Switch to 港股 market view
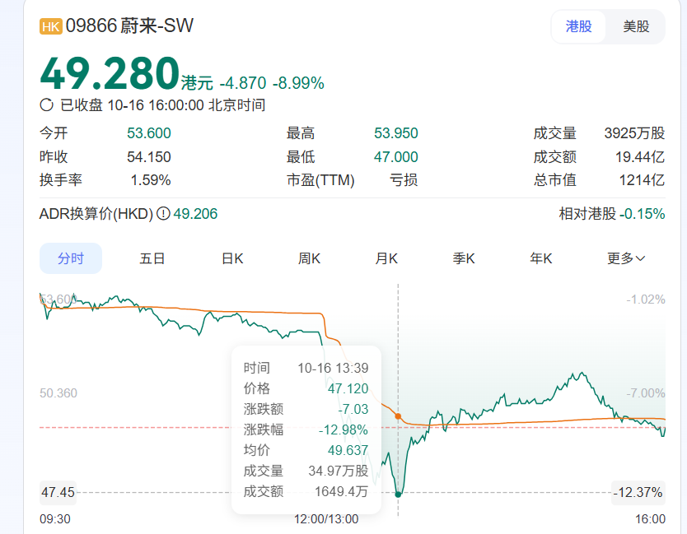Viewport: 687px width, 534px height. [578, 26]
